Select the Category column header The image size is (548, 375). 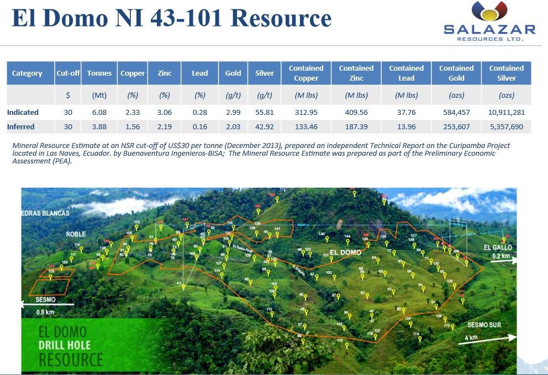click(x=27, y=73)
